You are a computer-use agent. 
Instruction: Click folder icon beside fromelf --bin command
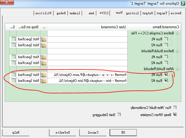(44, 81)
